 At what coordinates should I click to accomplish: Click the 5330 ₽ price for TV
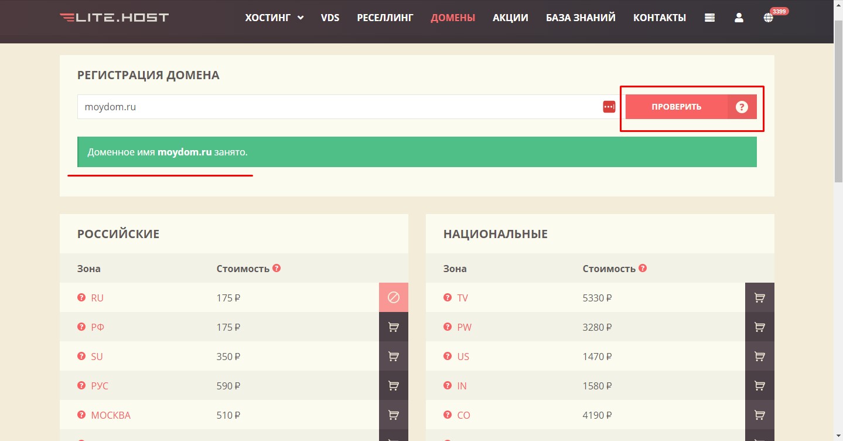pos(598,298)
